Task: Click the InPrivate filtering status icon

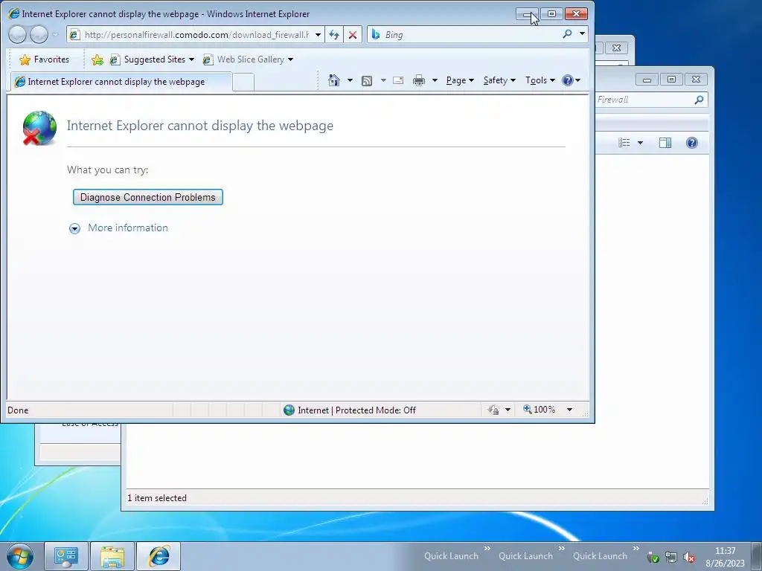Action: pos(494,410)
